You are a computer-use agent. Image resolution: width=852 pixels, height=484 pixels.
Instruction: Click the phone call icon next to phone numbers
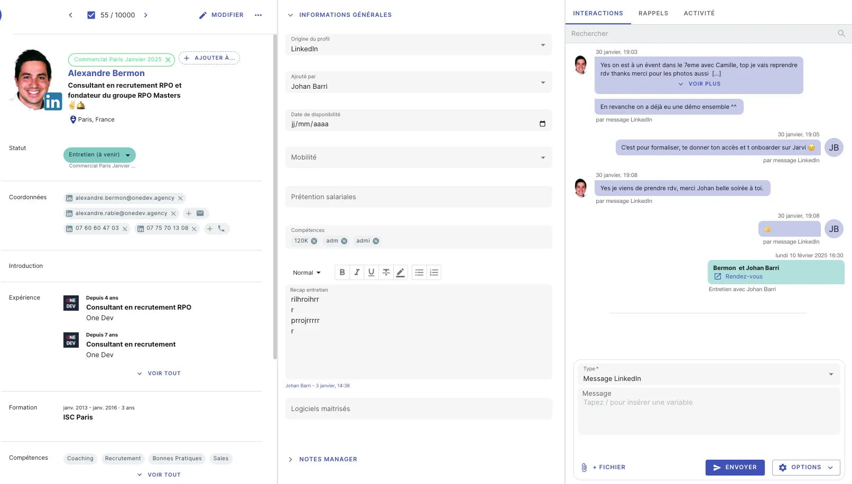point(223,229)
